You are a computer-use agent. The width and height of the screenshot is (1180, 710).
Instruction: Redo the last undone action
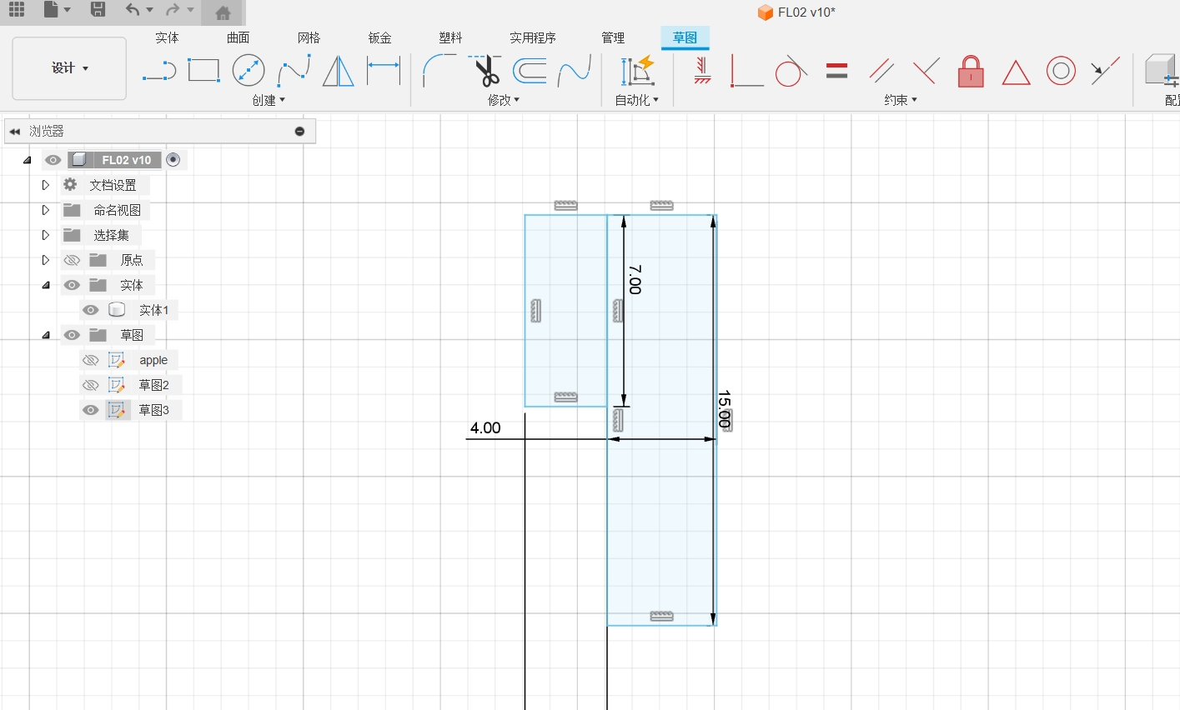point(173,10)
